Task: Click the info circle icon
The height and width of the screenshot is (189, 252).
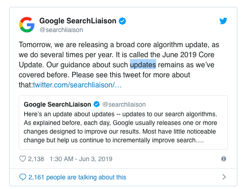Action: (224, 159)
